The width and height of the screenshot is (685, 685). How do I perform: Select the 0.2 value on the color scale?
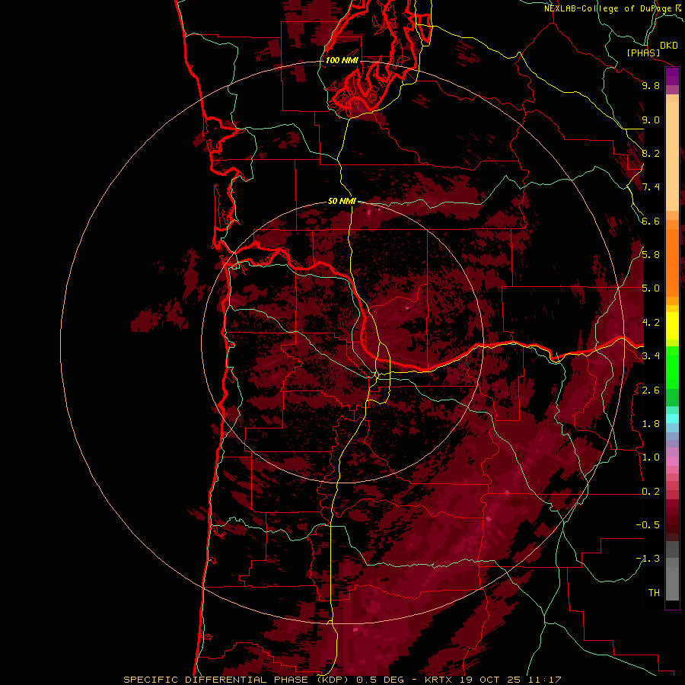coord(651,492)
